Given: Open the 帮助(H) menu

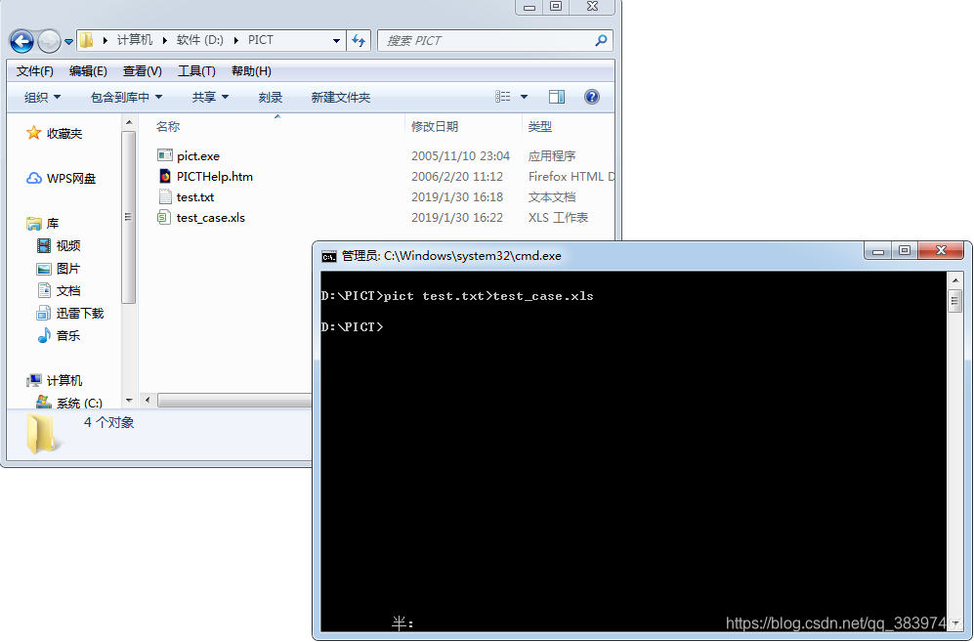Looking at the screenshot, I should tap(251, 71).
